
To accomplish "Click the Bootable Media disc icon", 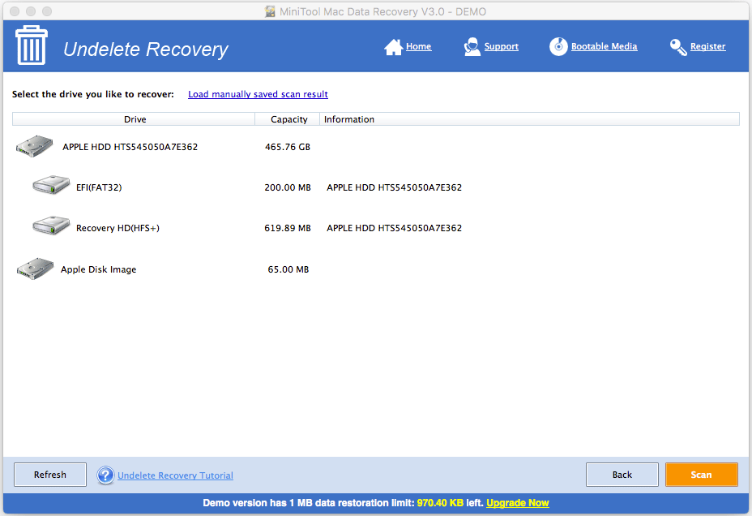I will tap(558, 46).
